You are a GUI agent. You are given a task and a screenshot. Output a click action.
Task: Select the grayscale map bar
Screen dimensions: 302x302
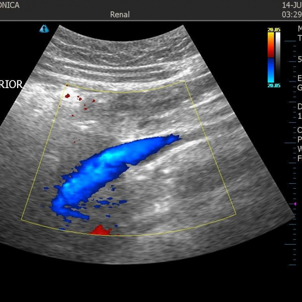point(277,55)
